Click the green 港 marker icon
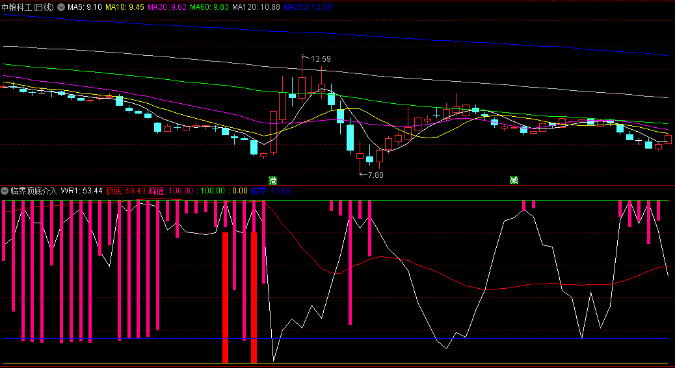This screenshot has width=675, height=368. 272,180
